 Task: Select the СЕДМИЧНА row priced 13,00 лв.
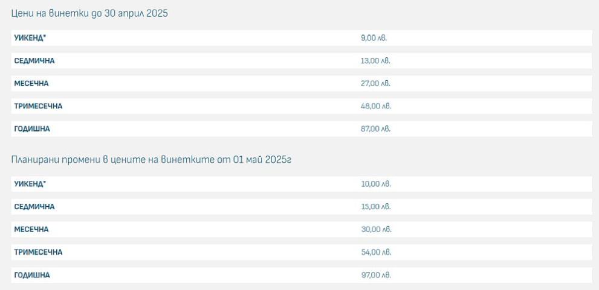pyautogui.click(x=34, y=61)
